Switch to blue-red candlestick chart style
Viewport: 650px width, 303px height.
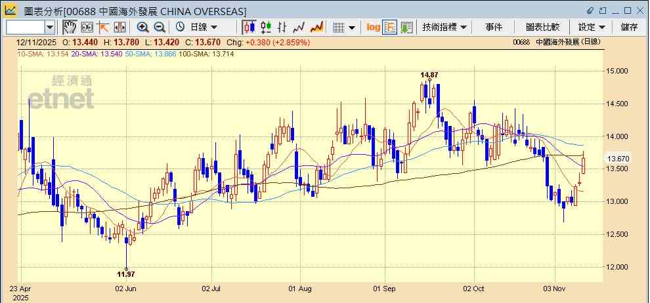pos(249,28)
